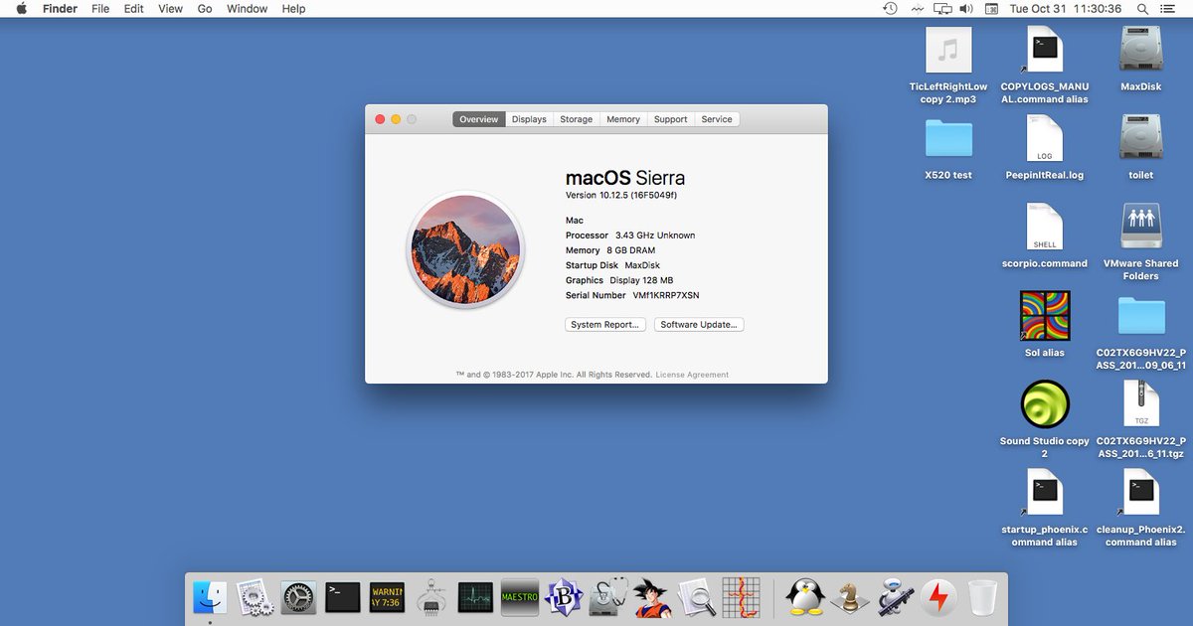Switch to the Memory tab
This screenshot has height=626, width=1193.
click(x=623, y=119)
